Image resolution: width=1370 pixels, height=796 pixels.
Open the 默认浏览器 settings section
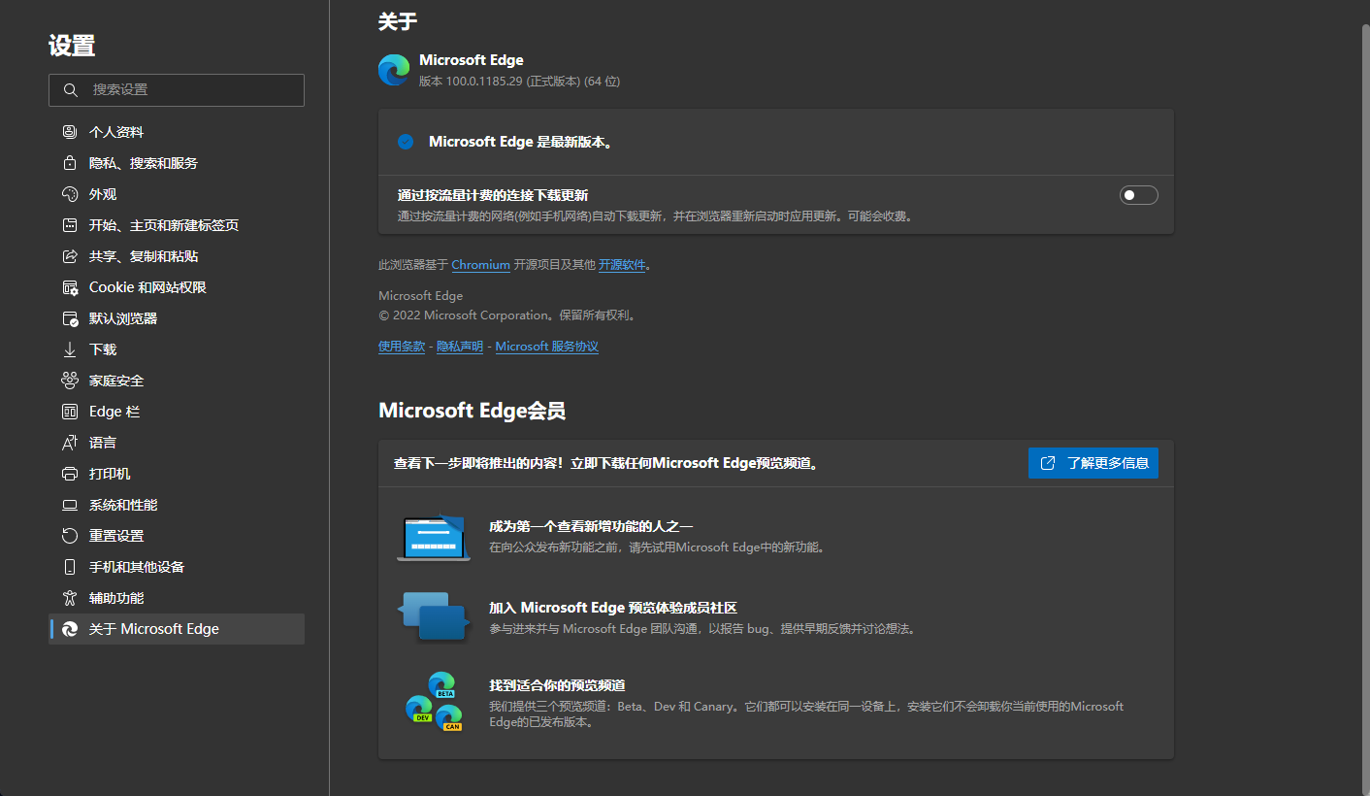[123, 318]
